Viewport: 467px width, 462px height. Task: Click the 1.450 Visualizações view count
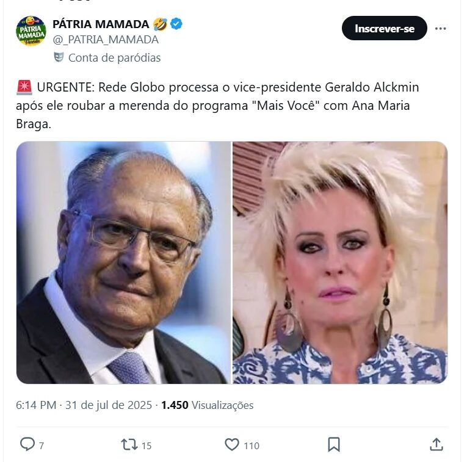[x=208, y=405]
